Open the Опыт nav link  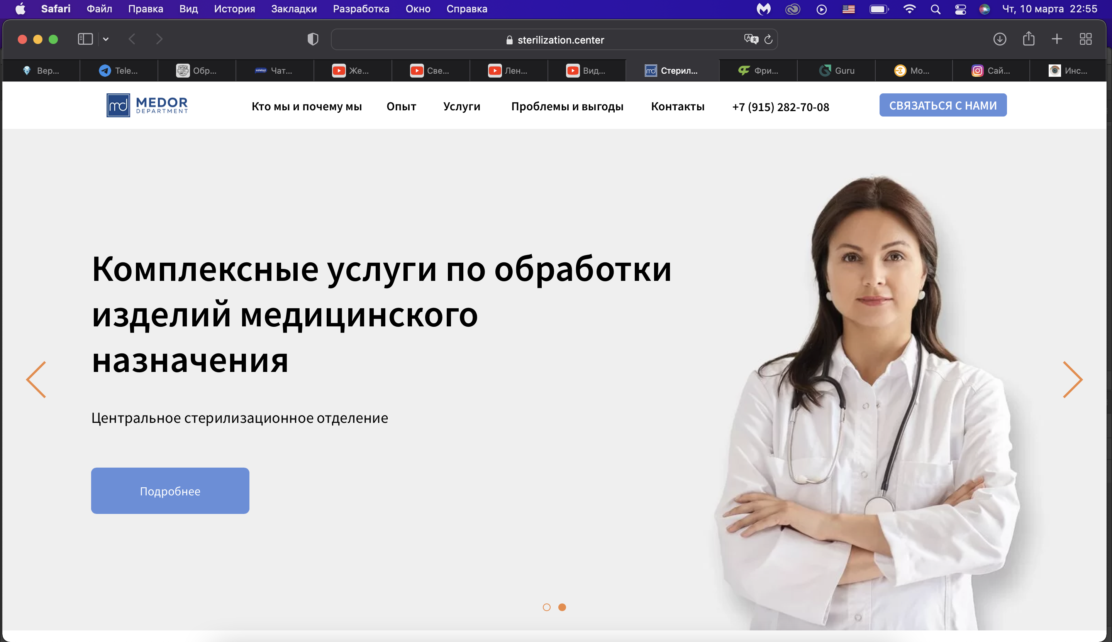coord(401,107)
